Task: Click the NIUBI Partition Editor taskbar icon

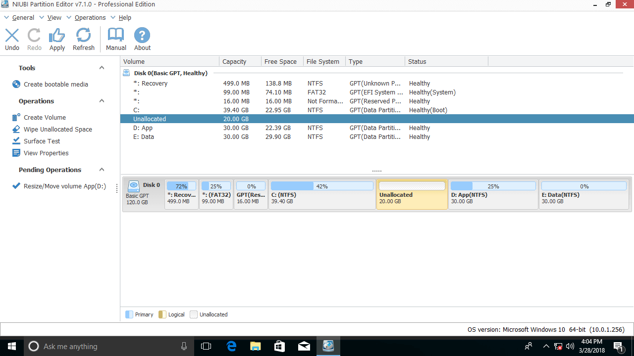Action: (x=328, y=346)
